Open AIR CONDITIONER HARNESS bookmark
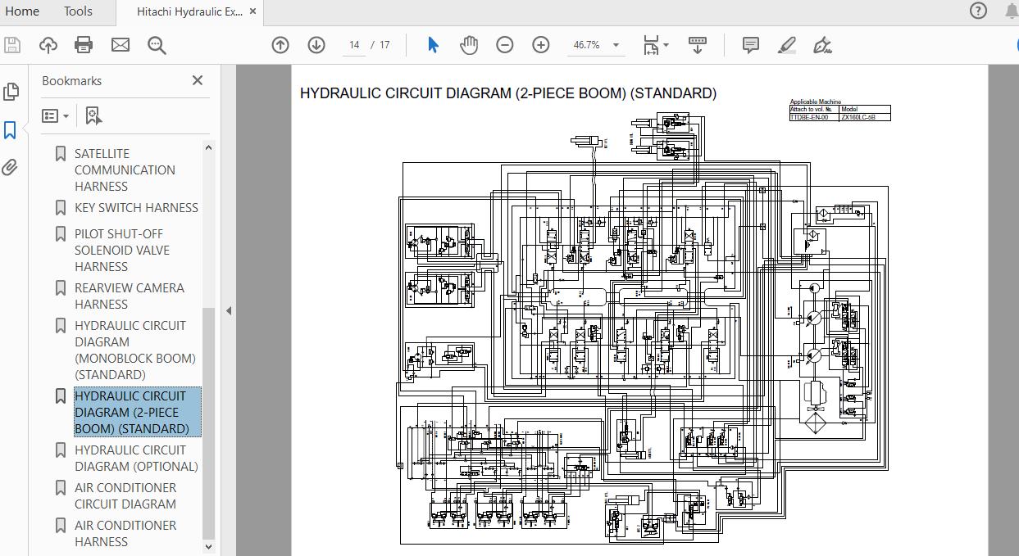The height and width of the screenshot is (556, 1019). click(x=125, y=533)
